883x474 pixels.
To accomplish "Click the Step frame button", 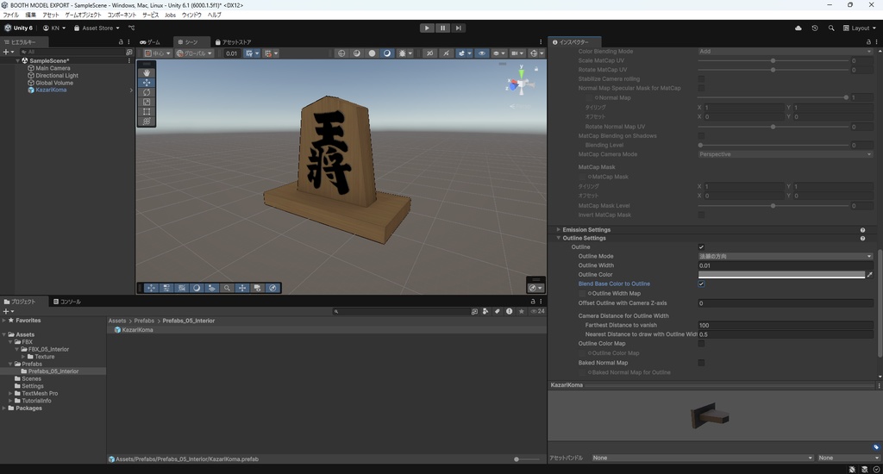I will 459,28.
